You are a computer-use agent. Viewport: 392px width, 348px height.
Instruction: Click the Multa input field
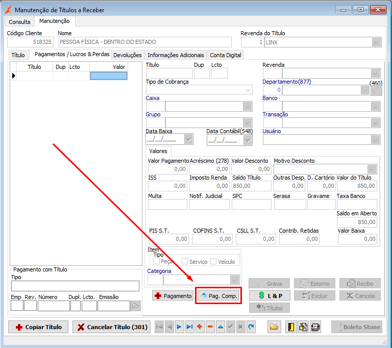click(167, 205)
